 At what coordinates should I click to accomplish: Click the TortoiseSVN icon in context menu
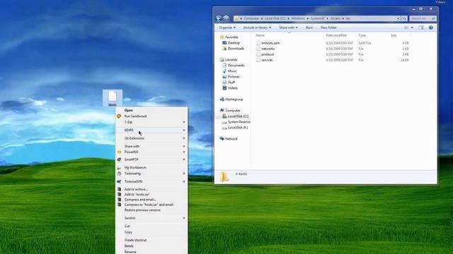click(119, 181)
